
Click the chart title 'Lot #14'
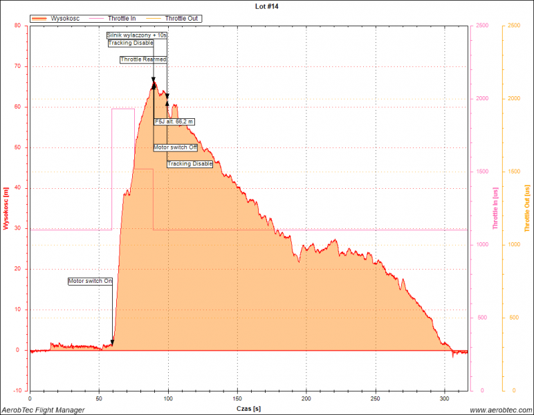(x=267, y=6)
